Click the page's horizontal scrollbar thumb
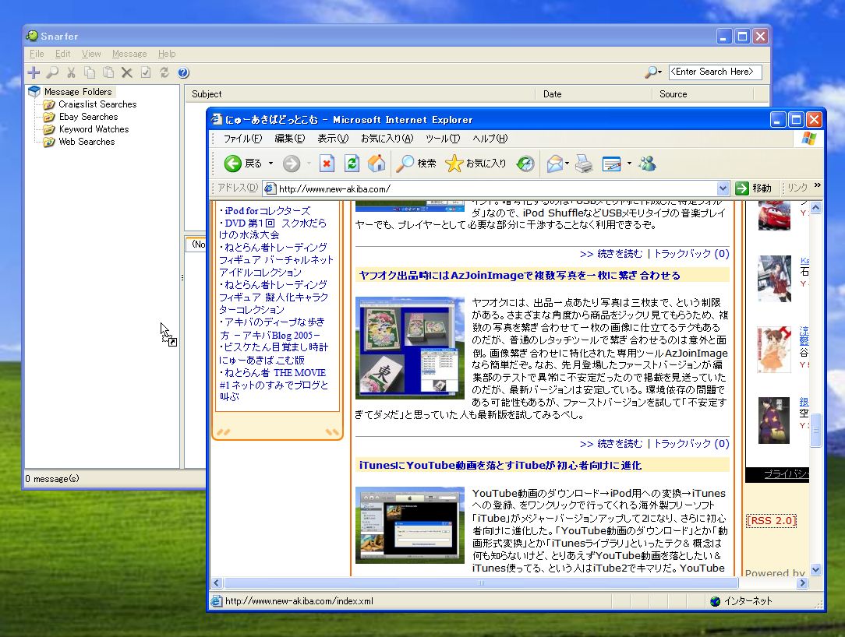 click(481, 582)
